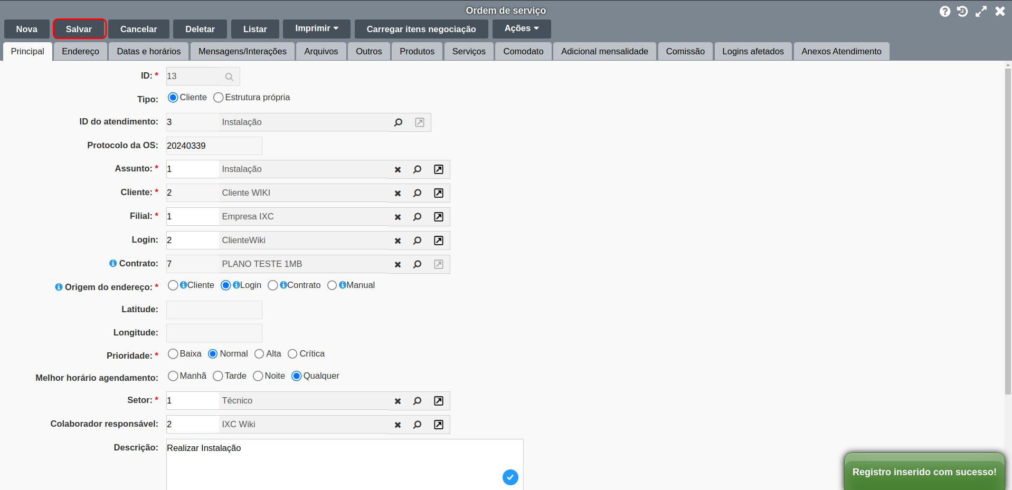The image size is (1012, 490).
Task: Open Empresa IXC record link icon
Action: 439,217
